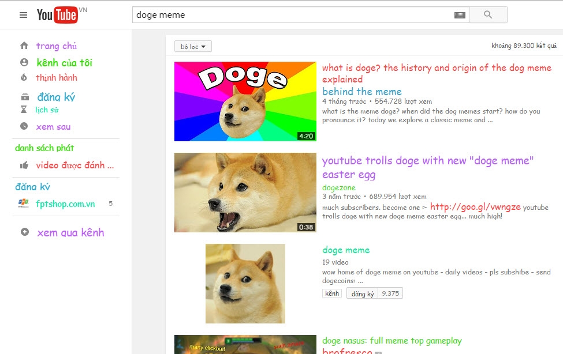This screenshot has width=563, height=354.
Task: Subscribe with the đăng ký button
Action: [x=363, y=293]
